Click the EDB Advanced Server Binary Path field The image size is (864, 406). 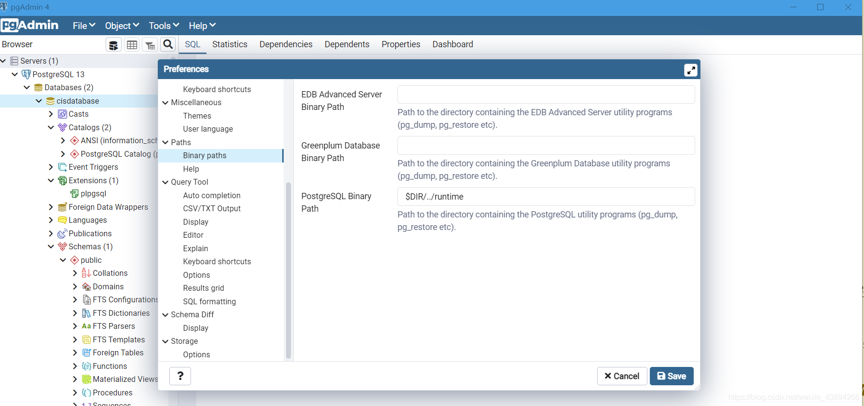click(546, 95)
